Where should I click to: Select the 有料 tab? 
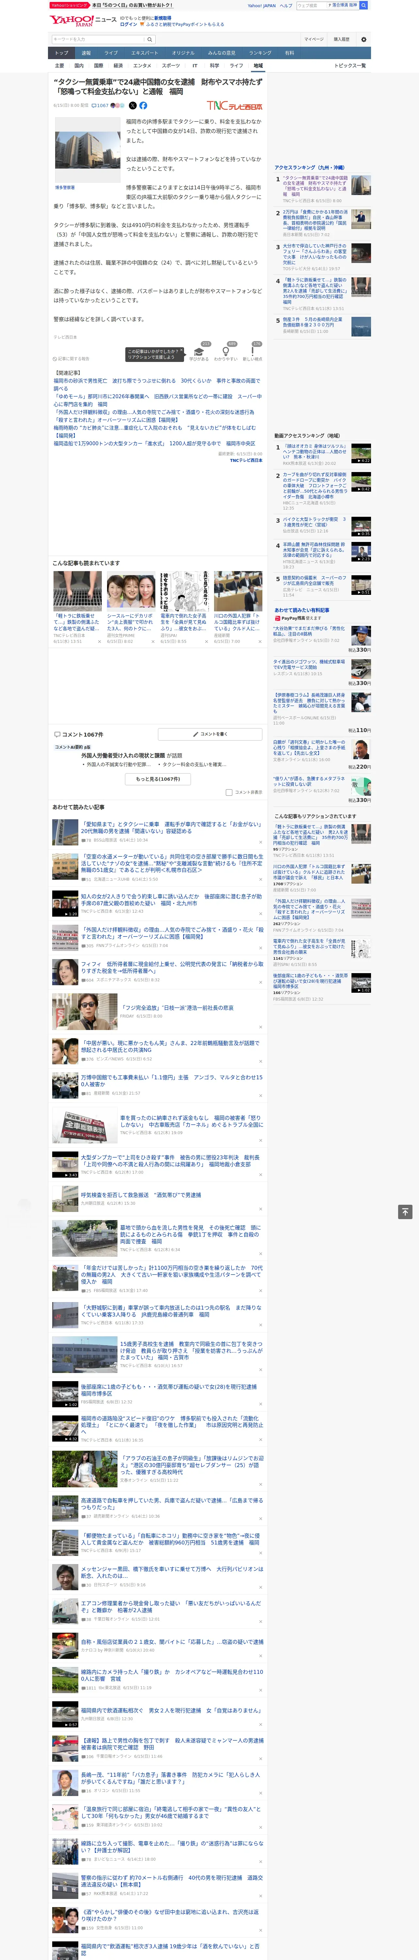(289, 53)
